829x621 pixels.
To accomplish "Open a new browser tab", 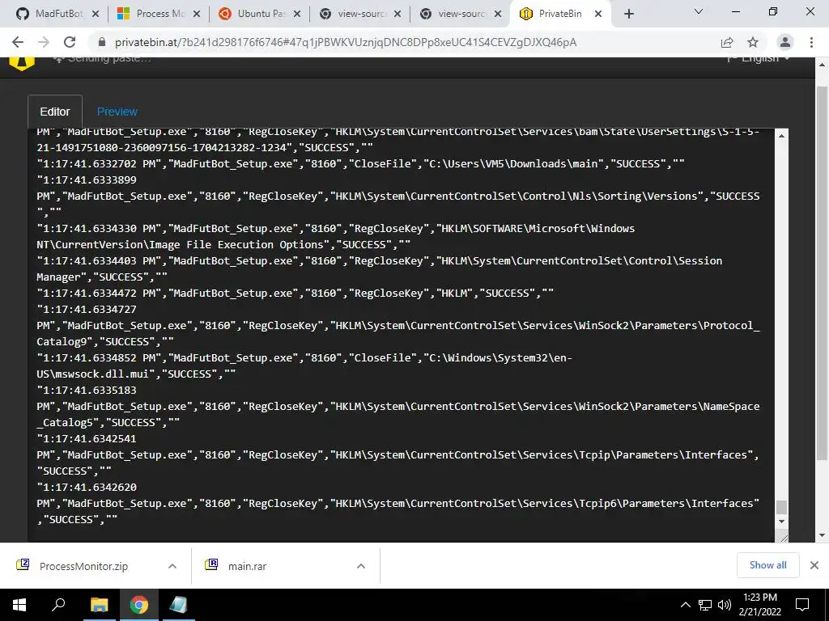I will click(x=628, y=14).
